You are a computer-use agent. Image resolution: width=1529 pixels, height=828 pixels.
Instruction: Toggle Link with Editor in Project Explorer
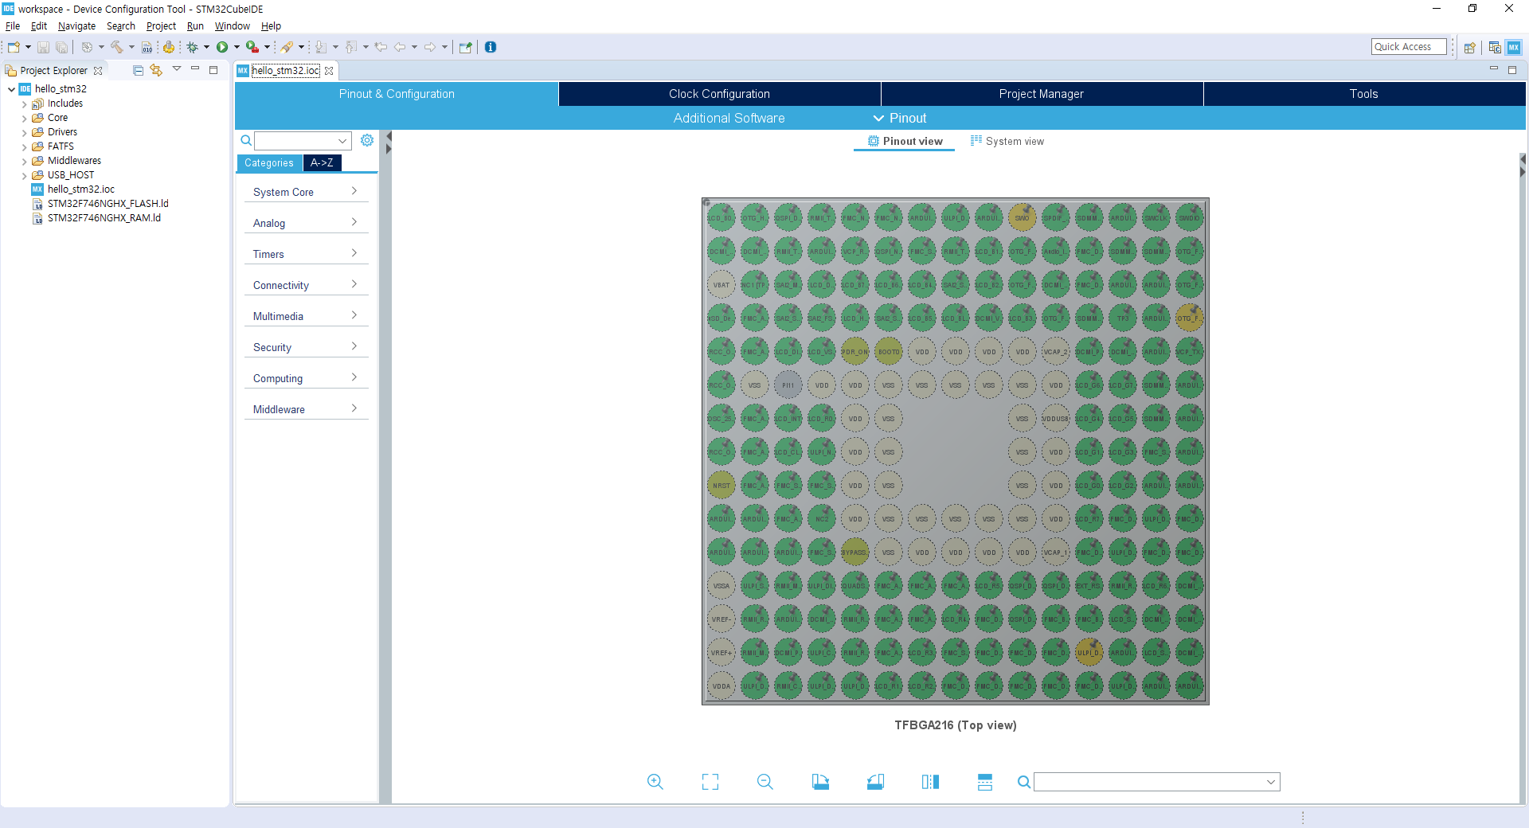pyautogui.click(x=156, y=70)
